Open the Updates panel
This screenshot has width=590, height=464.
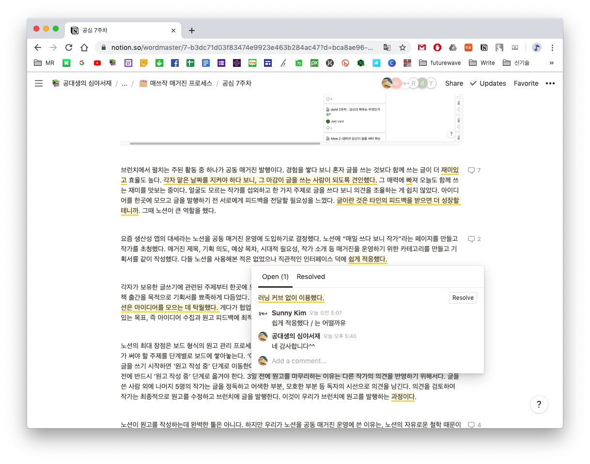(x=488, y=83)
